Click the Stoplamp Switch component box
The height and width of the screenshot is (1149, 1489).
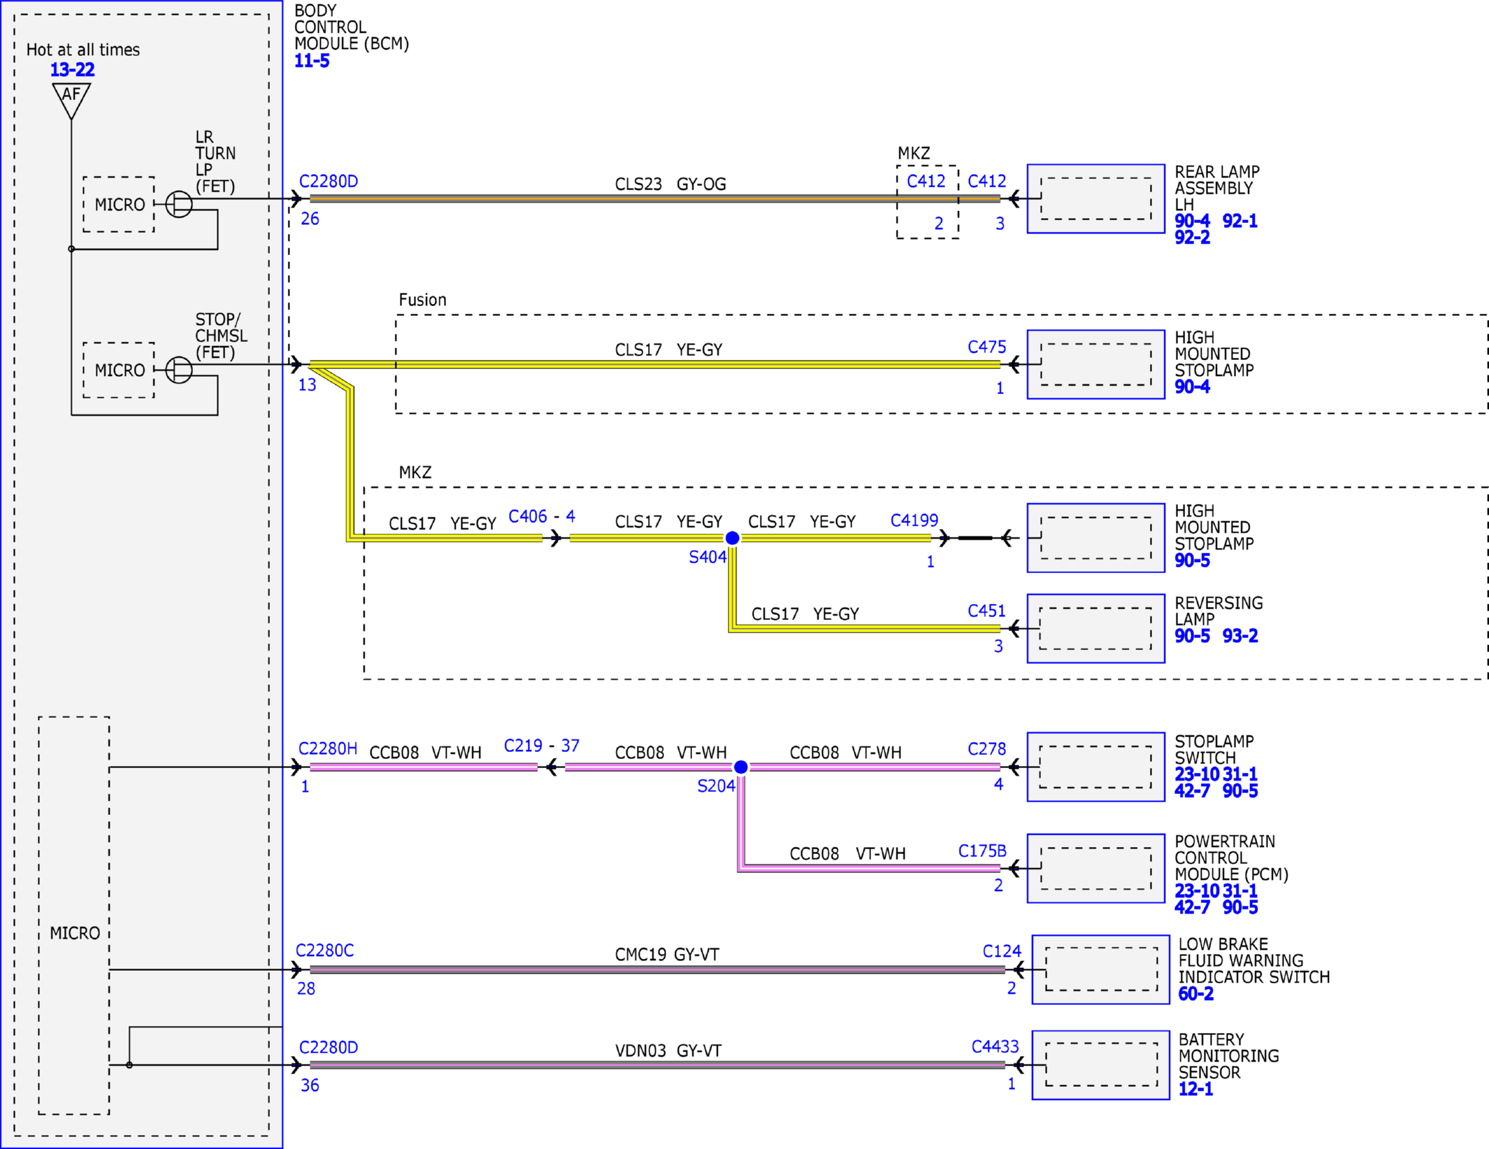[1095, 767]
